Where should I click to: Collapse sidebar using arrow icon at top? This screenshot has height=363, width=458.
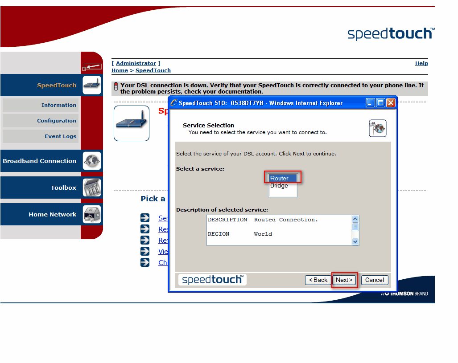click(92, 67)
